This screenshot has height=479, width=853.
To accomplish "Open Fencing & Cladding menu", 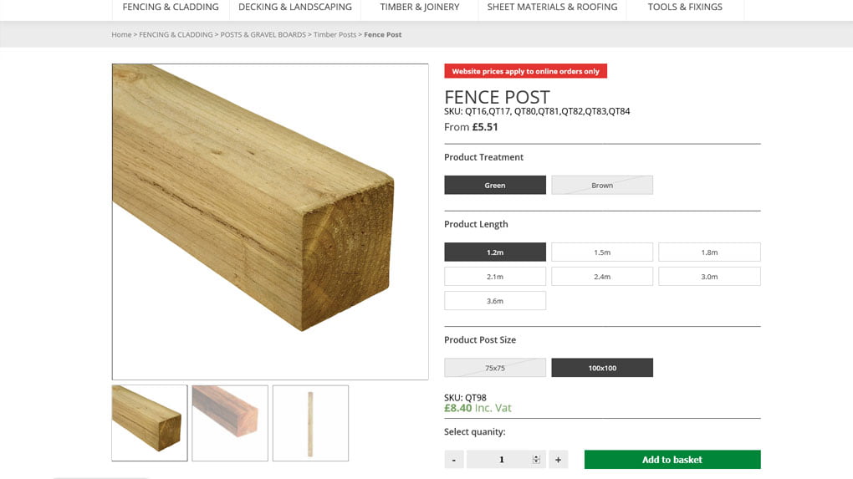I will [171, 8].
